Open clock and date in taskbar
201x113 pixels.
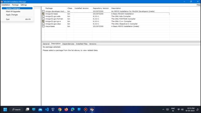click(190, 110)
